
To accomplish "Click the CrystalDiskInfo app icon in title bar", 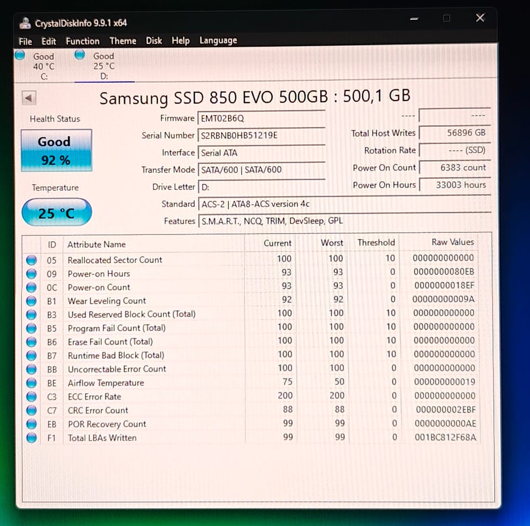I will click(x=25, y=23).
